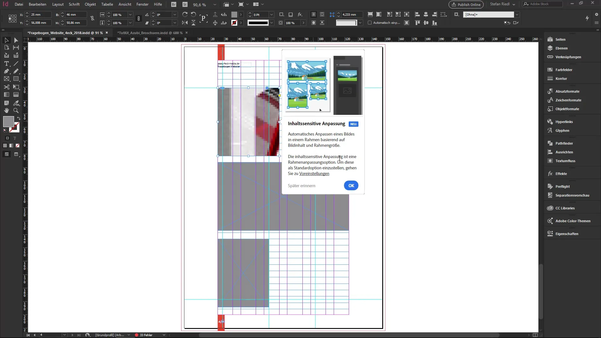This screenshot has height=338, width=601.
Task: Expand the stroke style dropdown
Action: tap(271, 23)
